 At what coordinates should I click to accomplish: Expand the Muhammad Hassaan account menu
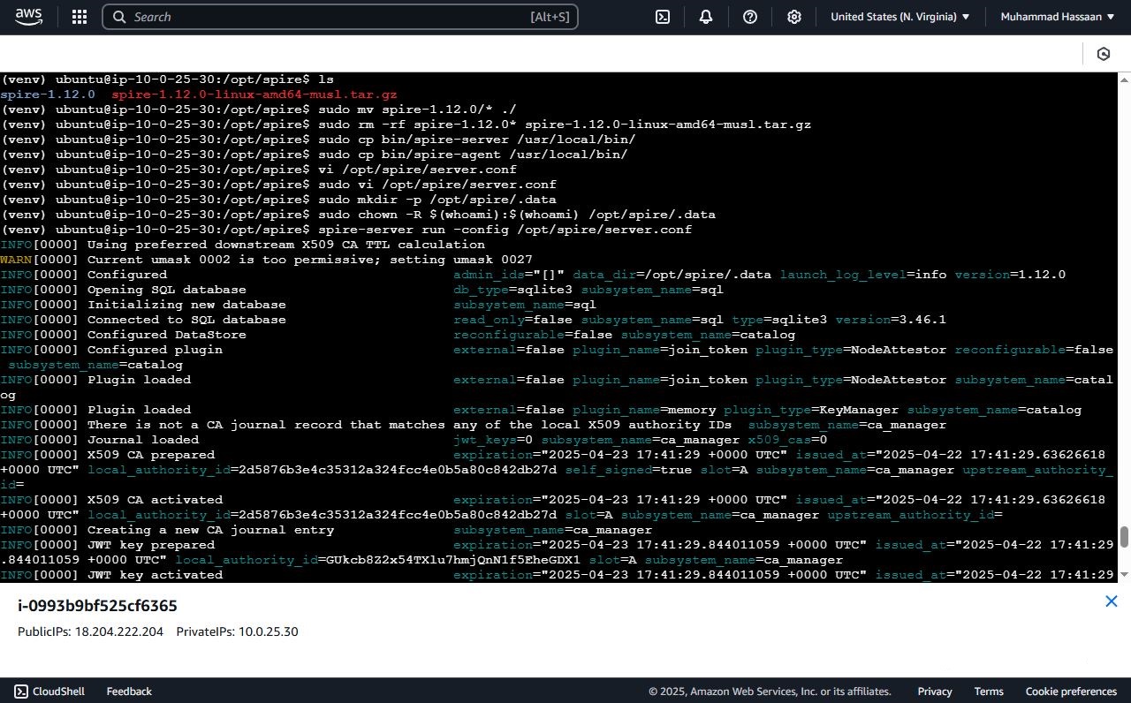click(x=1058, y=17)
